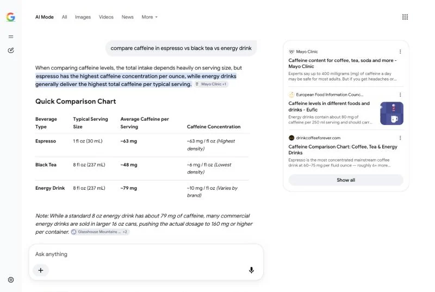This screenshot has height=292, width=435.
Task: Open Eufic caffeine levels article
Action: [329, 107]
